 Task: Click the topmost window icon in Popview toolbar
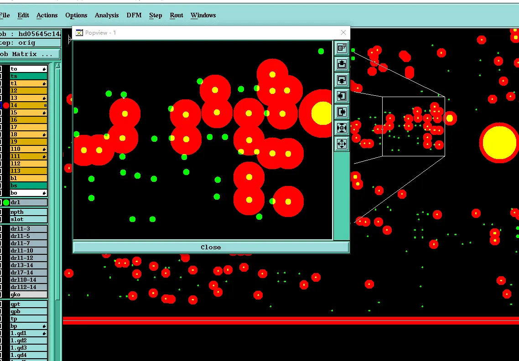click(x=342, y=48)
